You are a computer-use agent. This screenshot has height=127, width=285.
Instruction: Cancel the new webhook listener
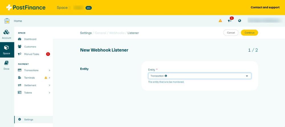[x=231, y=33]
